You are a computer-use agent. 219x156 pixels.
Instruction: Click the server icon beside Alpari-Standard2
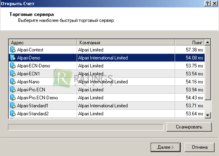click(13, 114)
